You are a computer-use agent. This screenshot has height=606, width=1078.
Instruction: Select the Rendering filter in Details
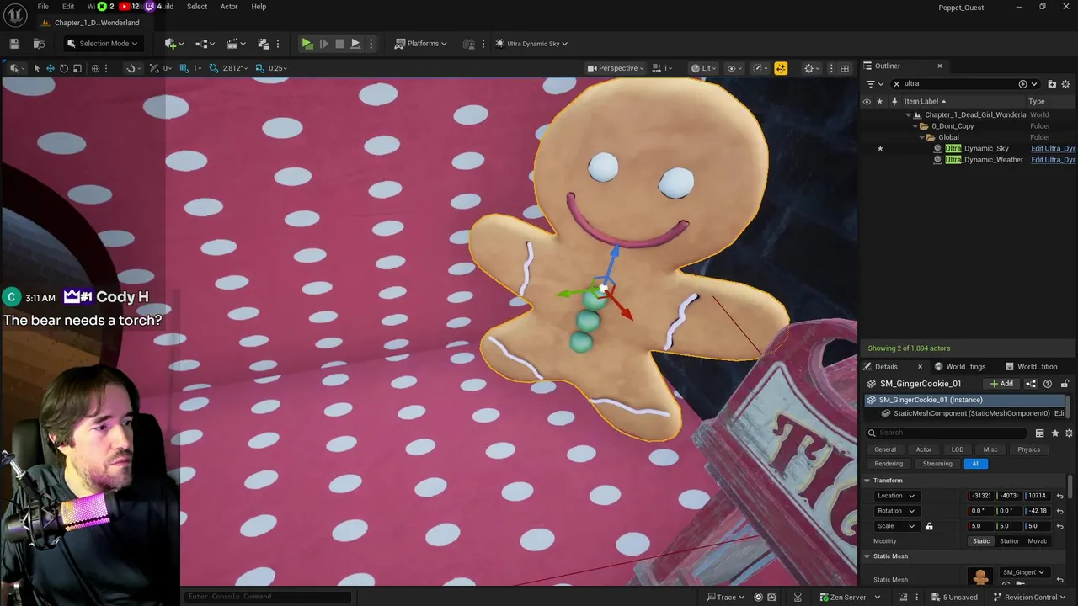coord(889,464)
